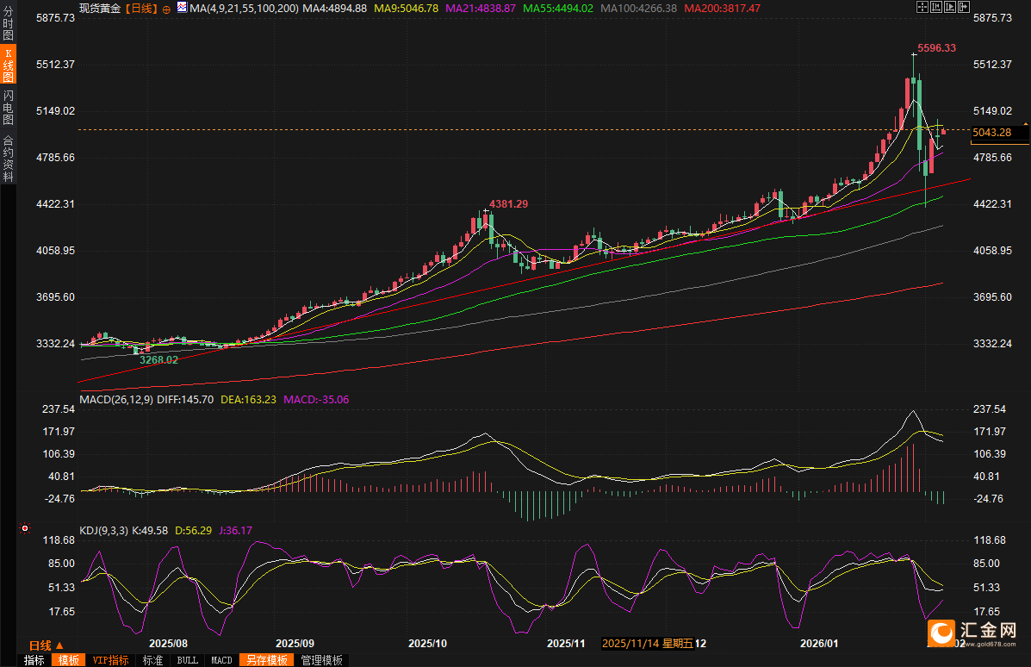Click the red target icon near KDJ
The image size is (1031, 667).
click(x=25, y=527)
